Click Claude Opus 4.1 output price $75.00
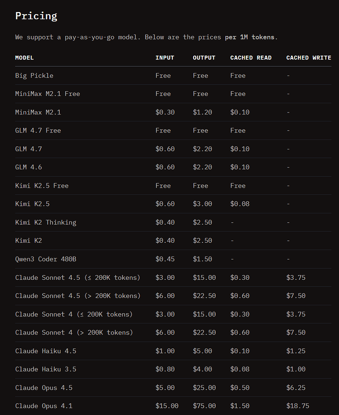 click(x=204, y=406)
